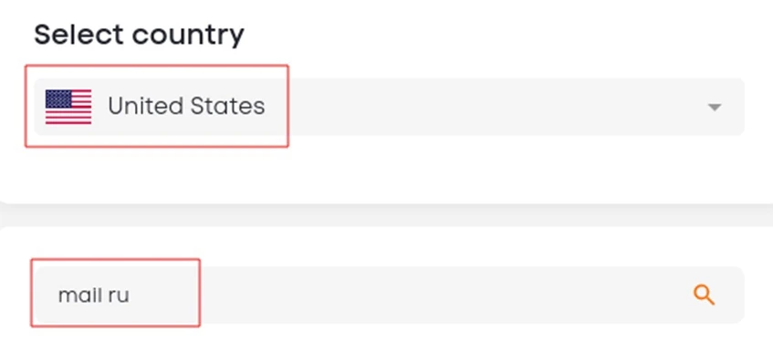
Task: Click the downward triangle in country box
Action: click(x=715, y=107)
